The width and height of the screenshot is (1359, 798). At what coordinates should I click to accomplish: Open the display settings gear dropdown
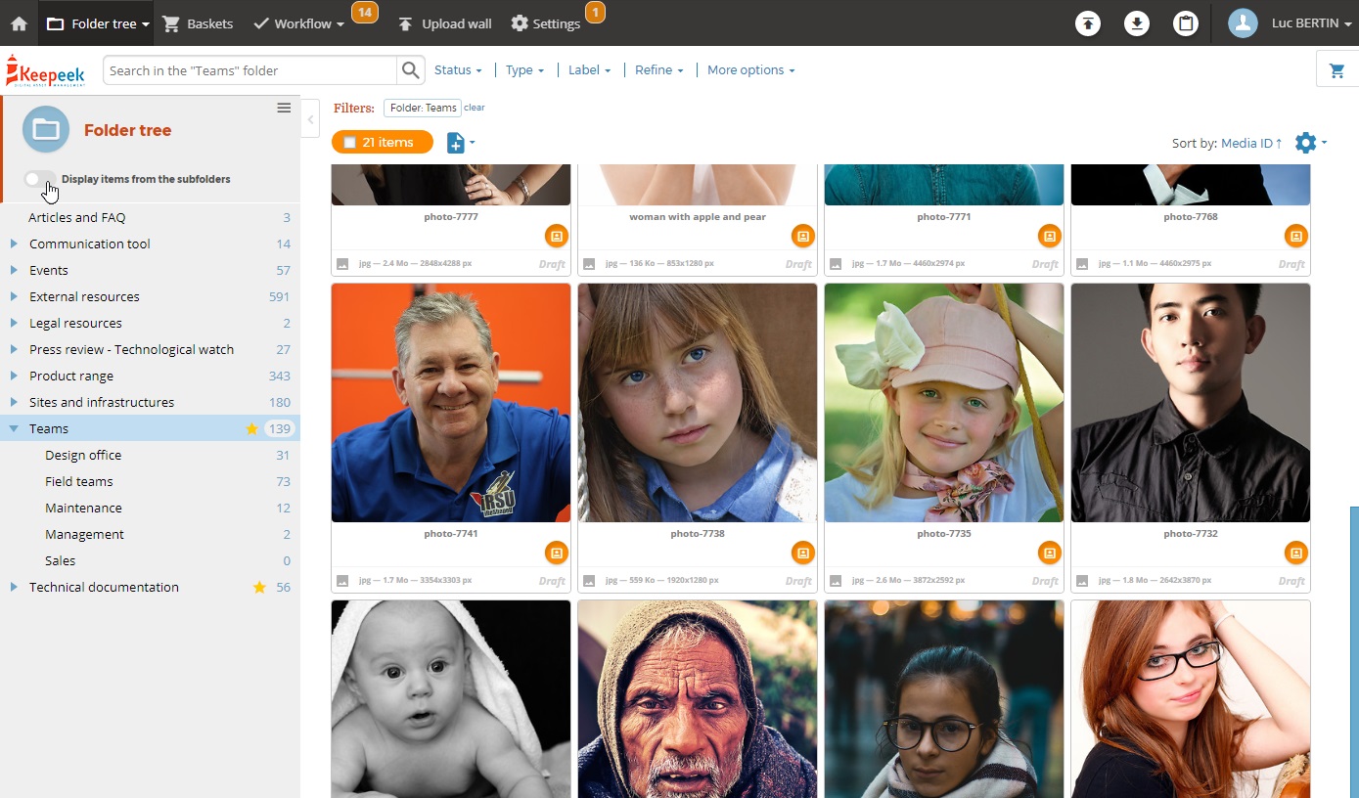pyautogui.click(x=1310, y=143)
